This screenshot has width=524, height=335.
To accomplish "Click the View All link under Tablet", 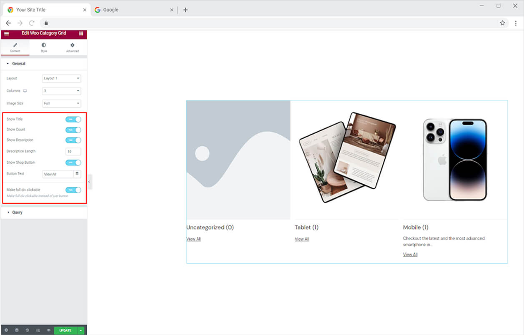I will tap(302, 239).
